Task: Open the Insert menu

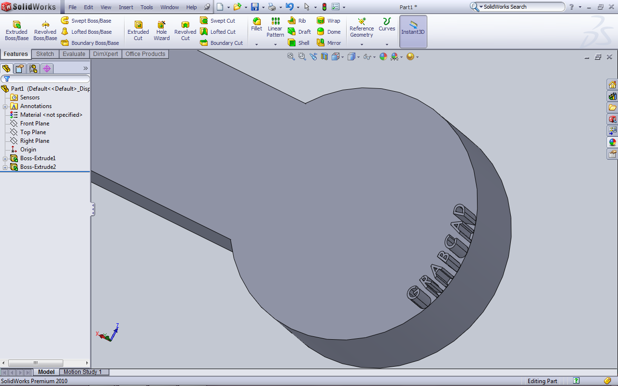Action: pos(126,7)
